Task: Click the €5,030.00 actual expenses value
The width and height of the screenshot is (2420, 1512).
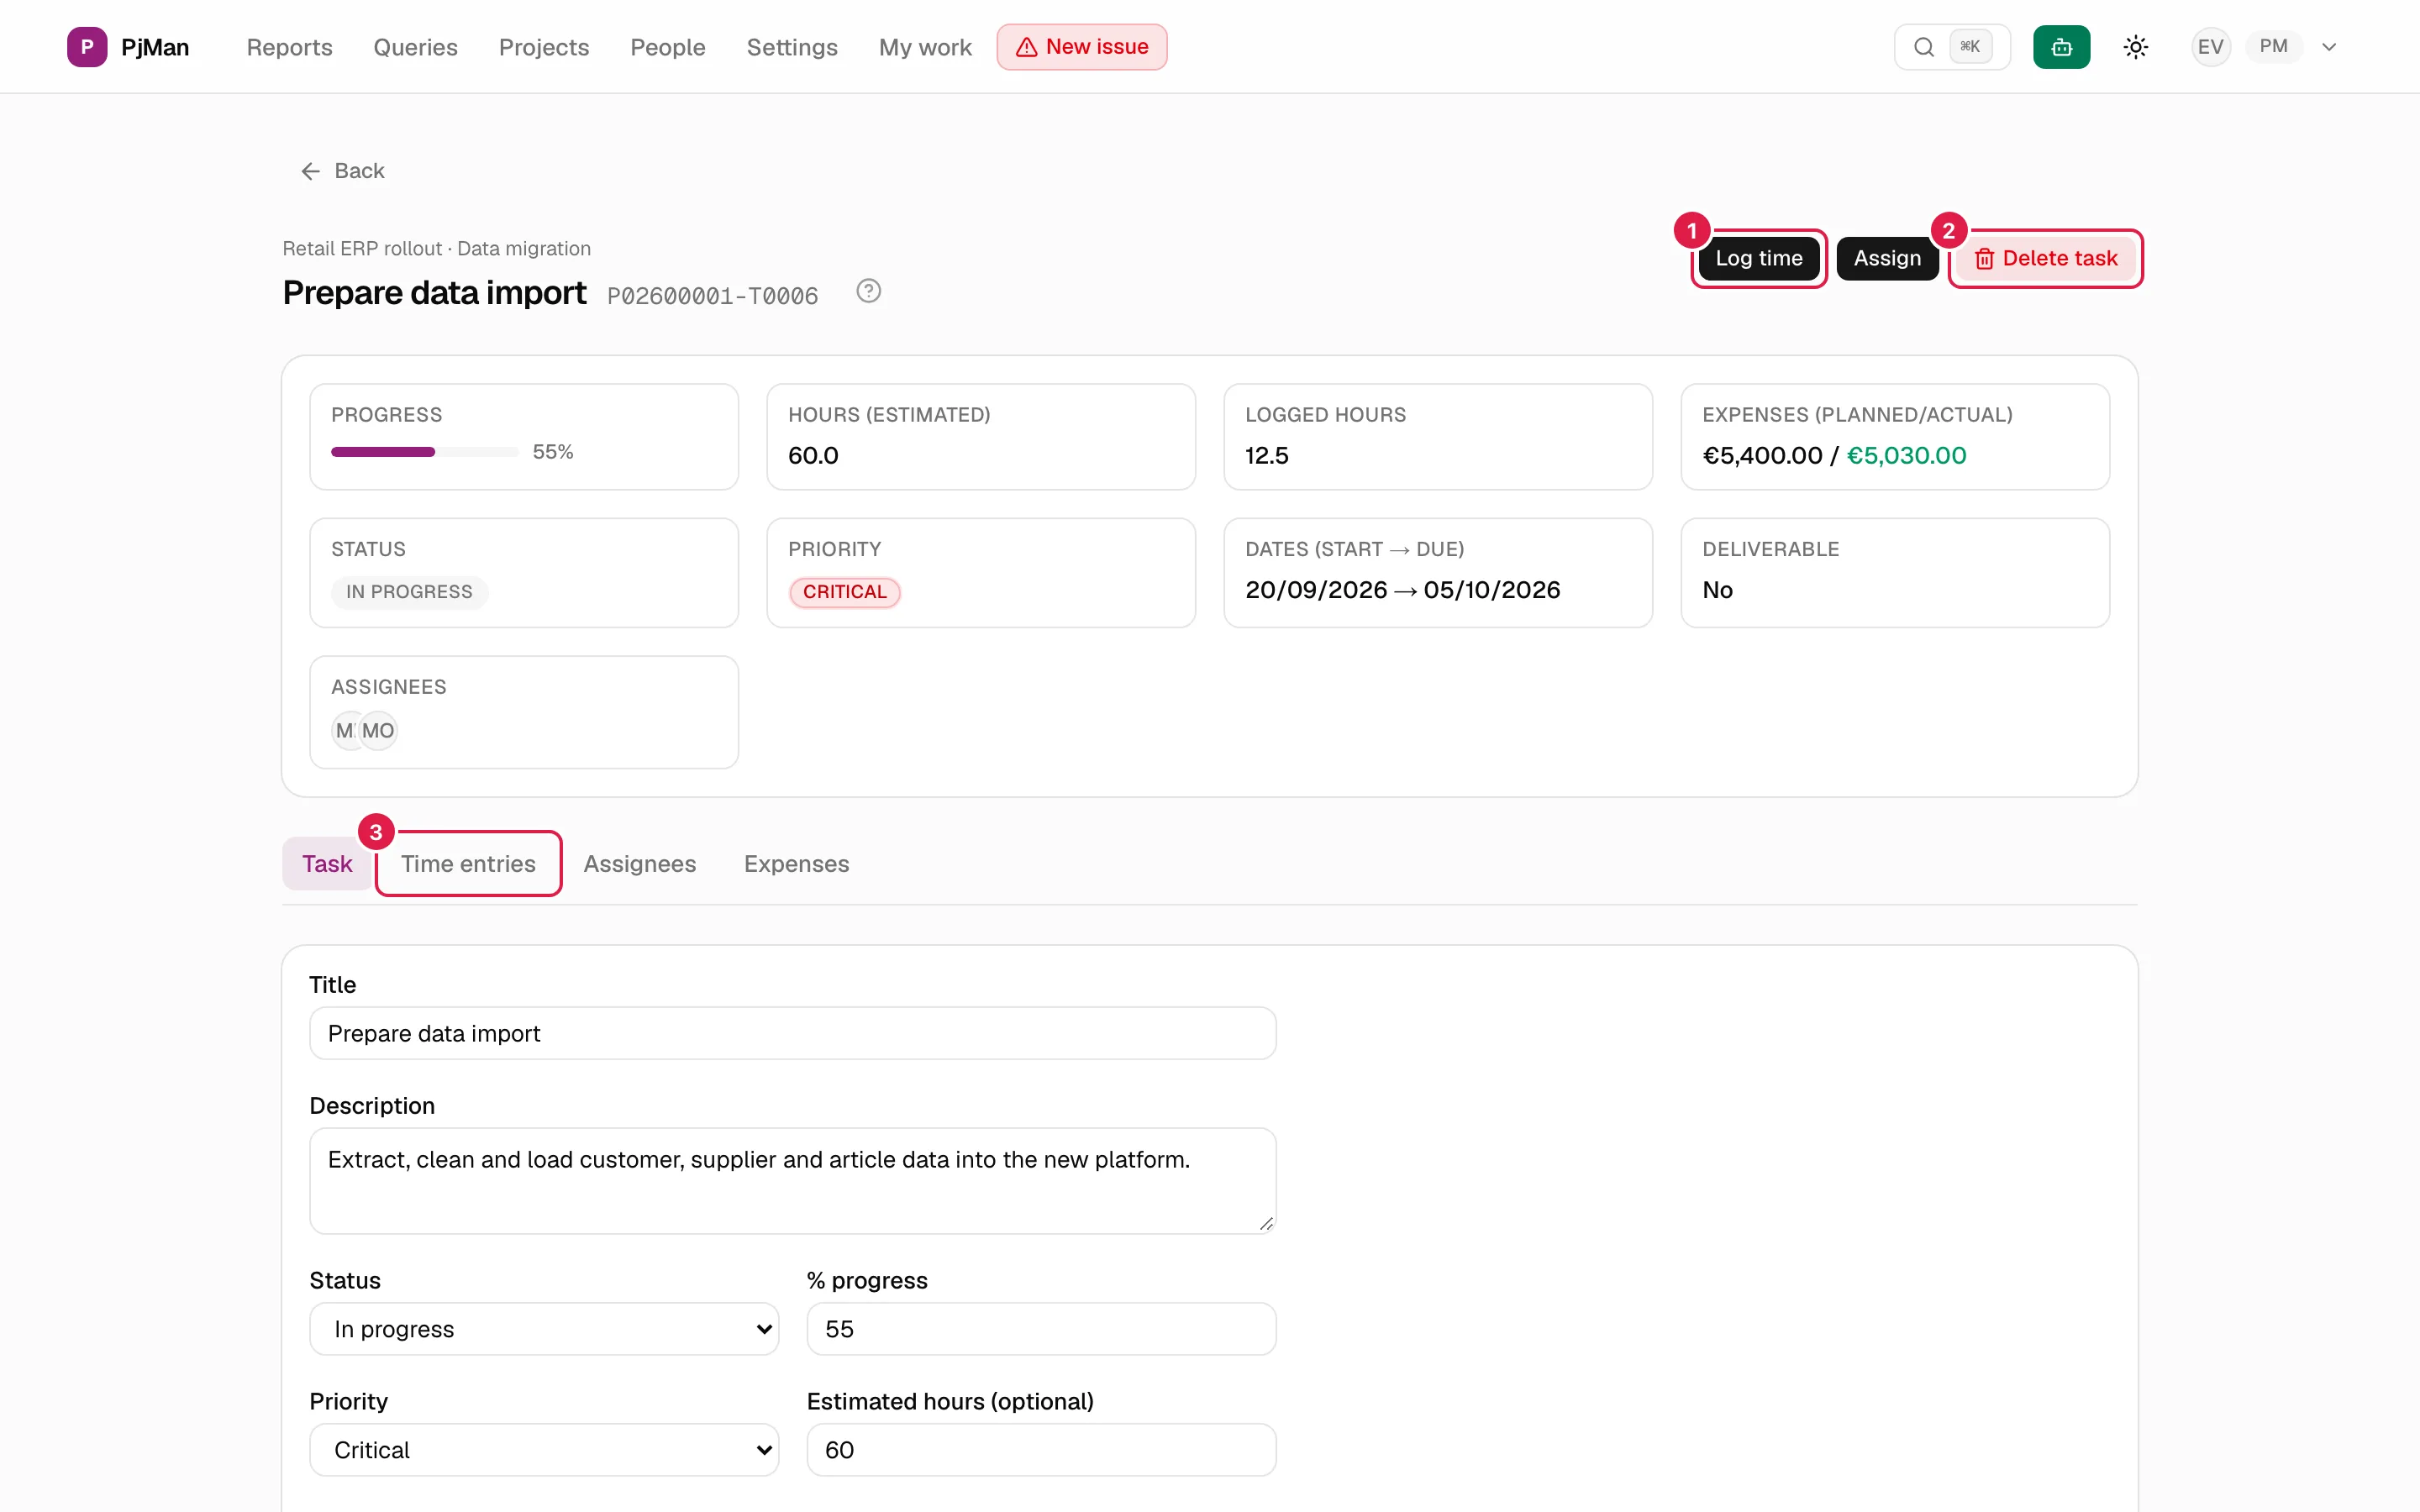Action: pyautogui.click(x=1906, y=456)
